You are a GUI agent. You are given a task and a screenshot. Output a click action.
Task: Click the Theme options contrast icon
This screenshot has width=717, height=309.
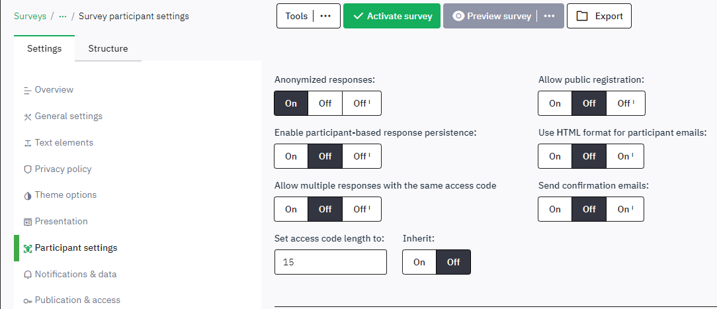(x=28, y=195)
